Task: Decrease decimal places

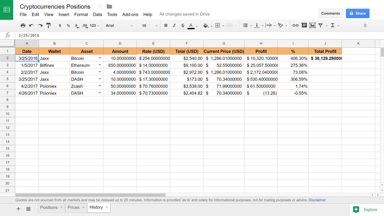Action: pos(76,26)
